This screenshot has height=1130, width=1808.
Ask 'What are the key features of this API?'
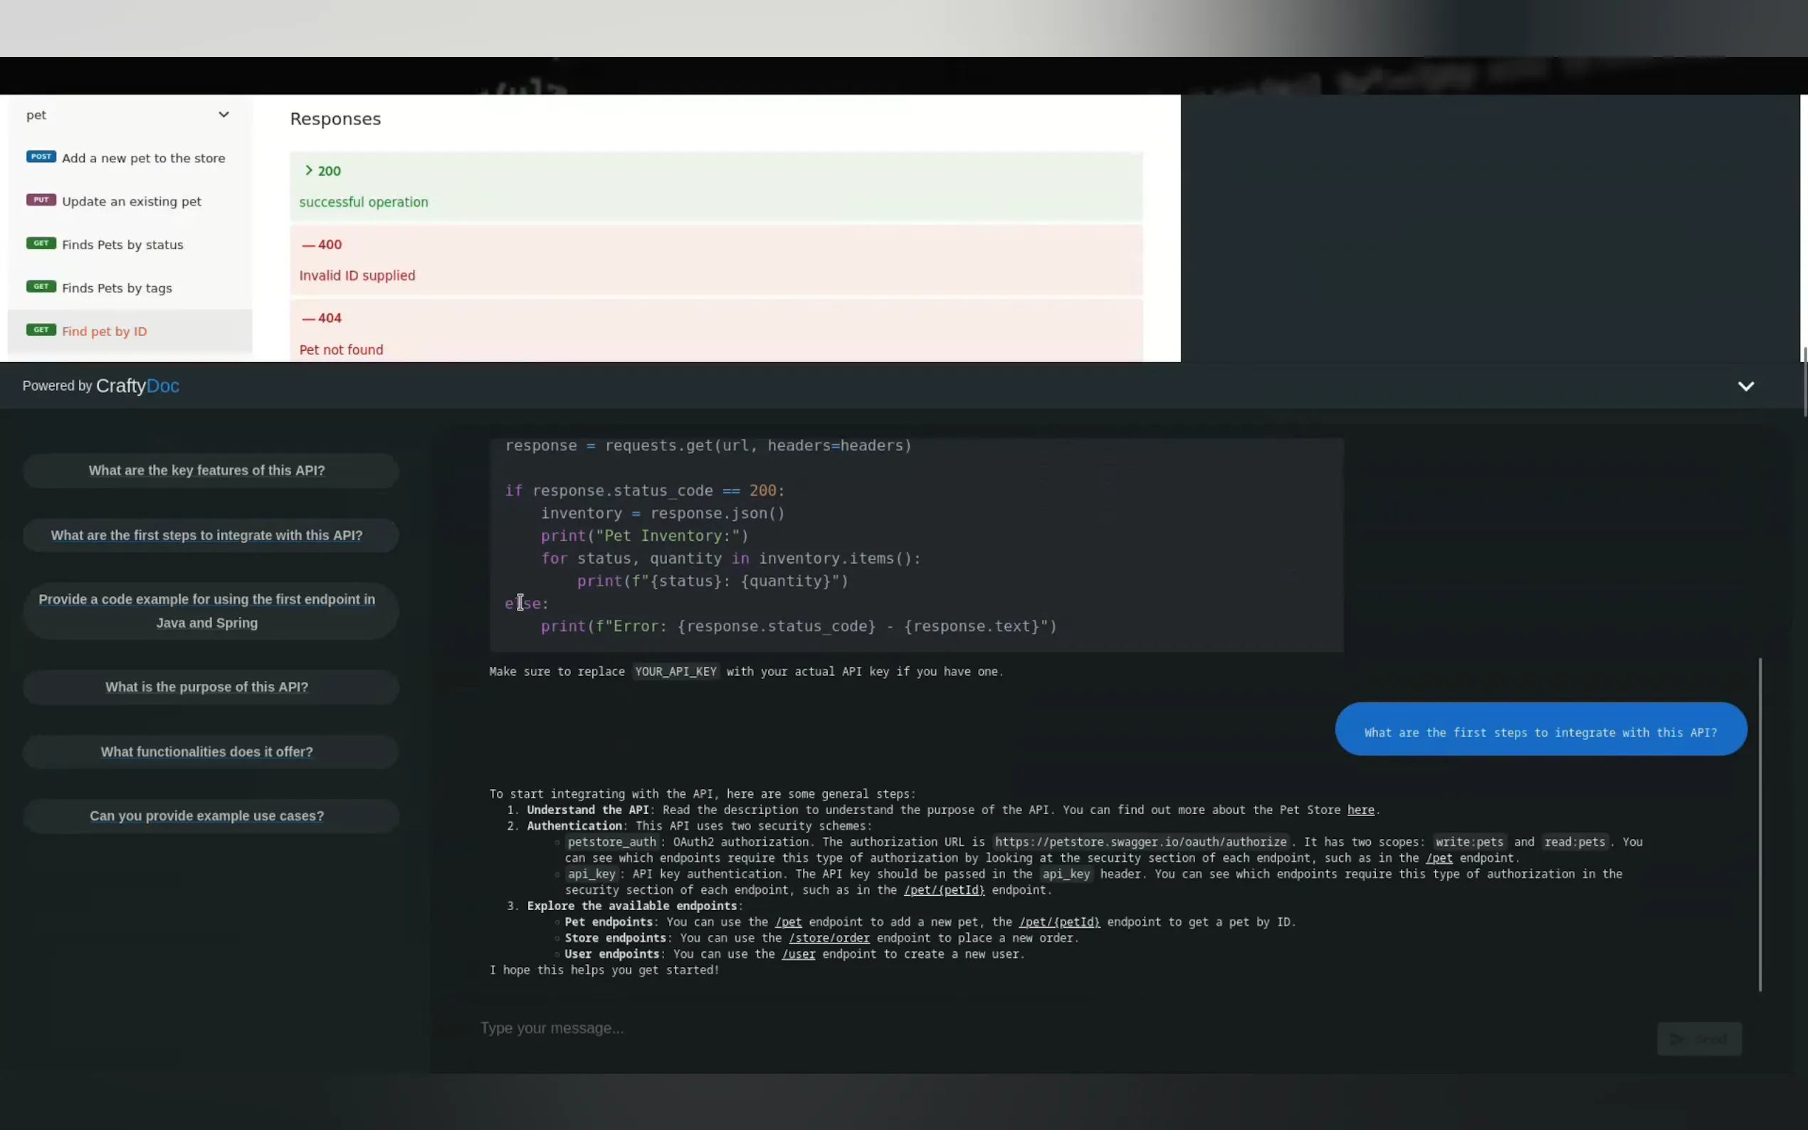click(207, 471)
